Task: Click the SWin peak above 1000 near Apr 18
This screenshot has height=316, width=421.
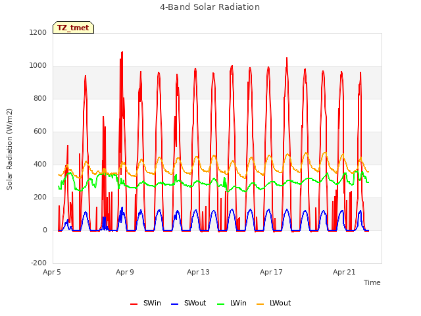Action: [287, 58]
